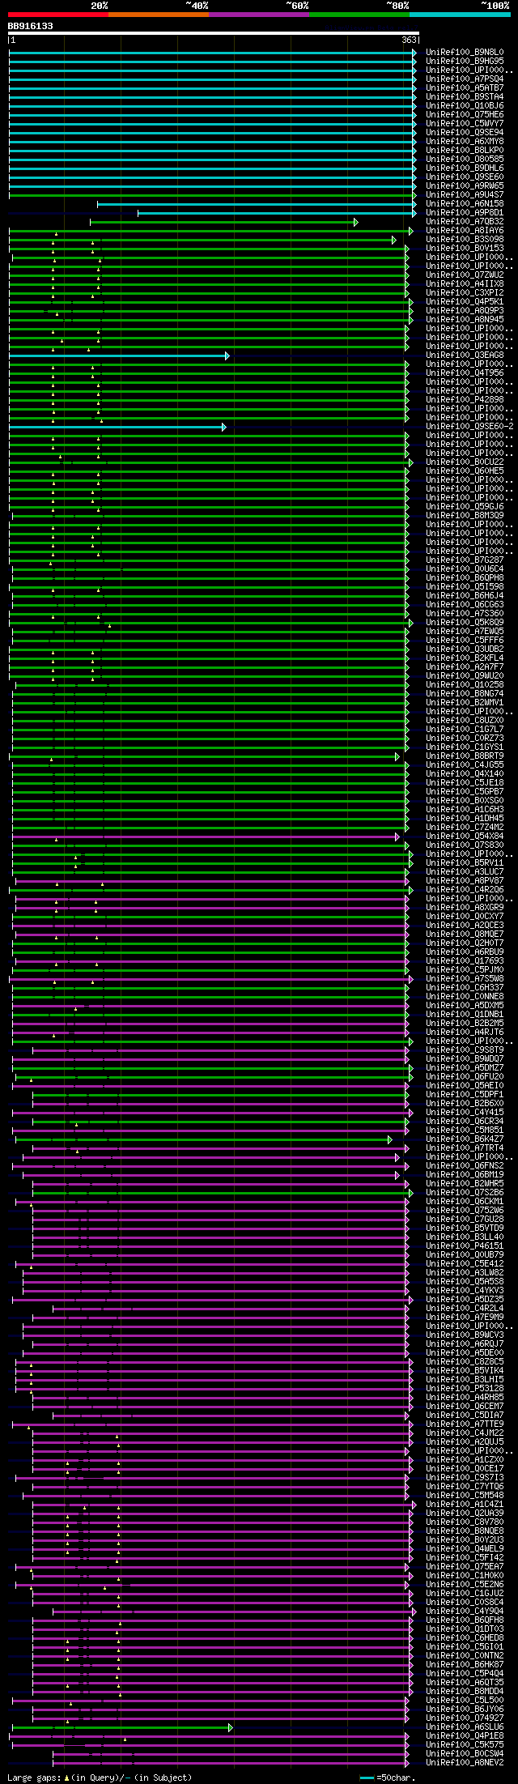
Task: Click the red ~20% identity legend bar
Action: [x=58, y=14]
